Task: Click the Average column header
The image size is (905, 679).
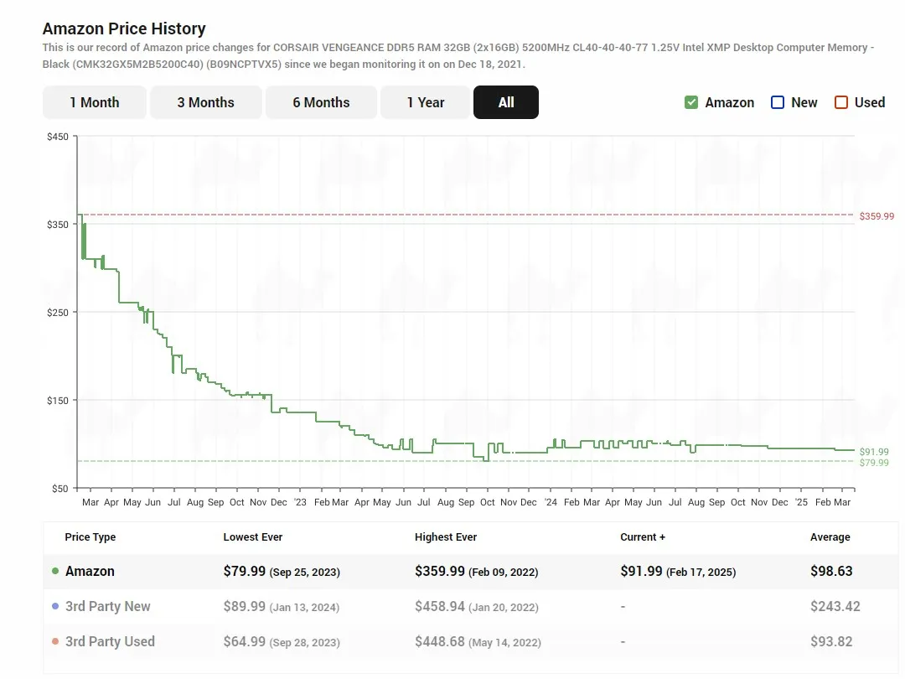Action: (x=830, y=537)
